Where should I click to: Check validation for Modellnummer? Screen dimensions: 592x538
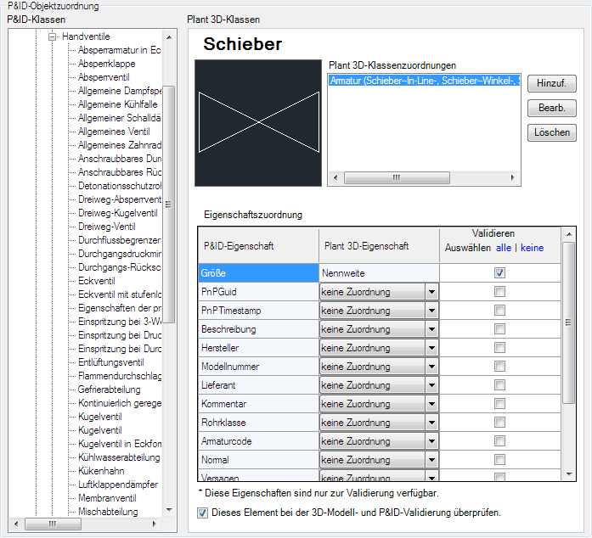[499, 367]
